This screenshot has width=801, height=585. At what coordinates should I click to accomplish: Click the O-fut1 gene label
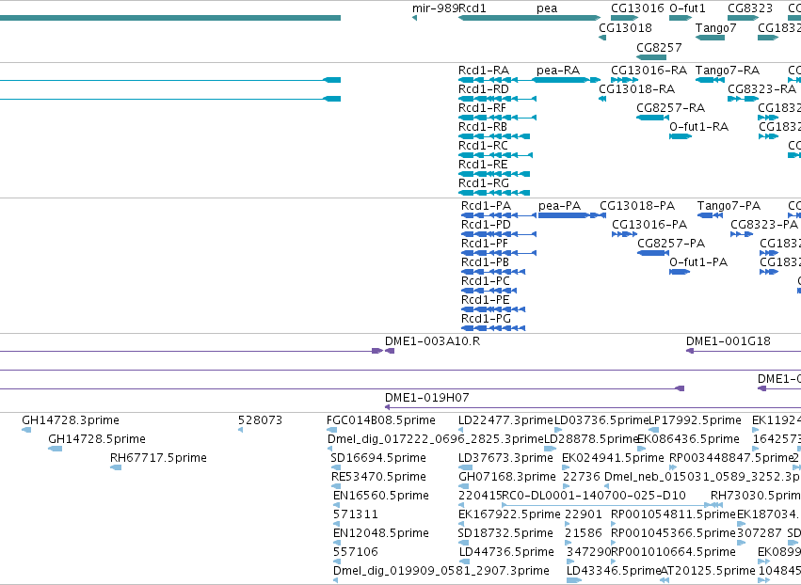tap(687, 8)
